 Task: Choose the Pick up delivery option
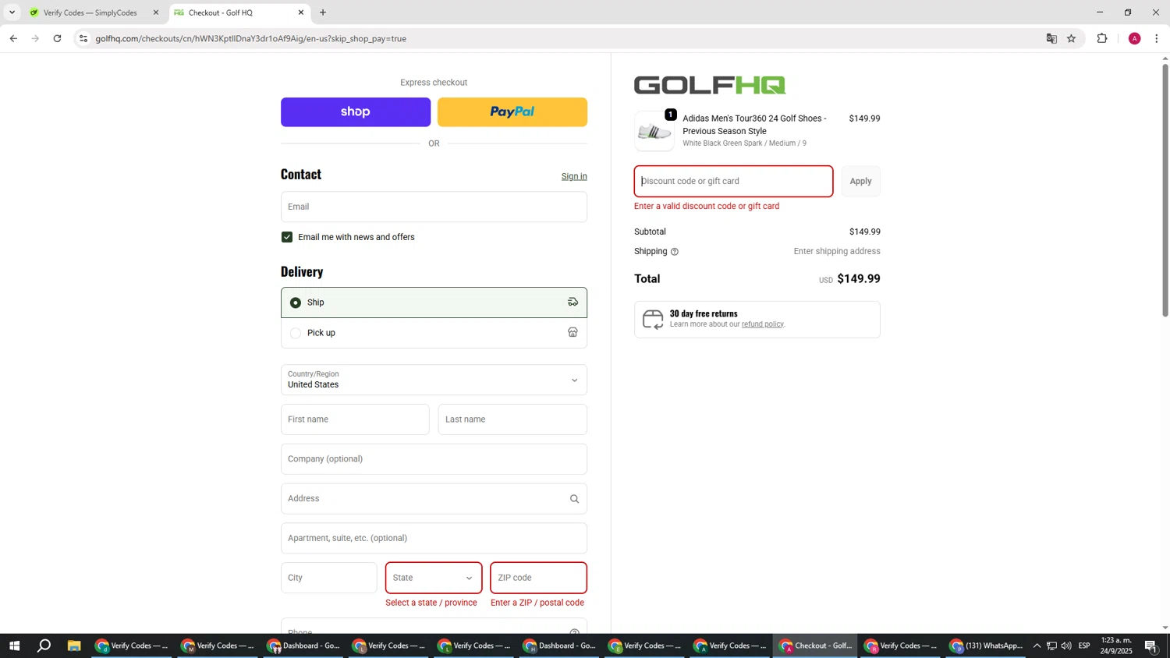434,333
